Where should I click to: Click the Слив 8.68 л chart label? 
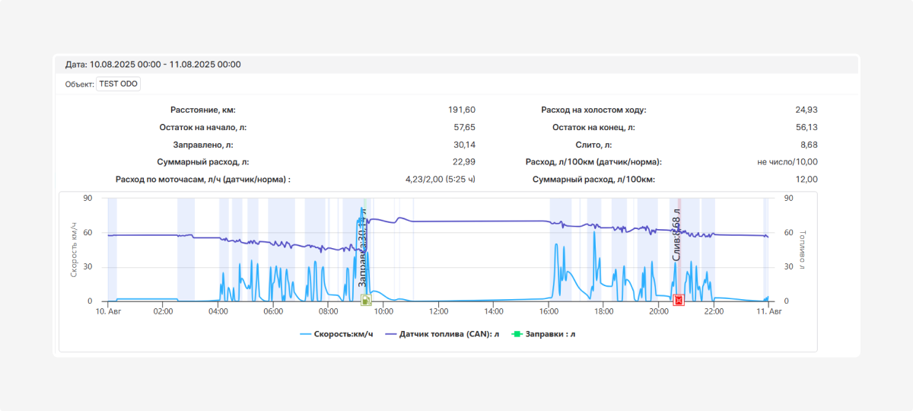click(x=676, y=234)
